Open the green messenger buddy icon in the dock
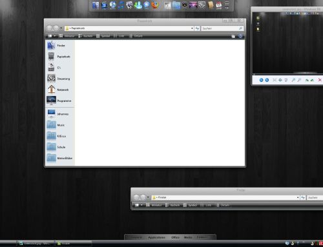 coord(138,5)
